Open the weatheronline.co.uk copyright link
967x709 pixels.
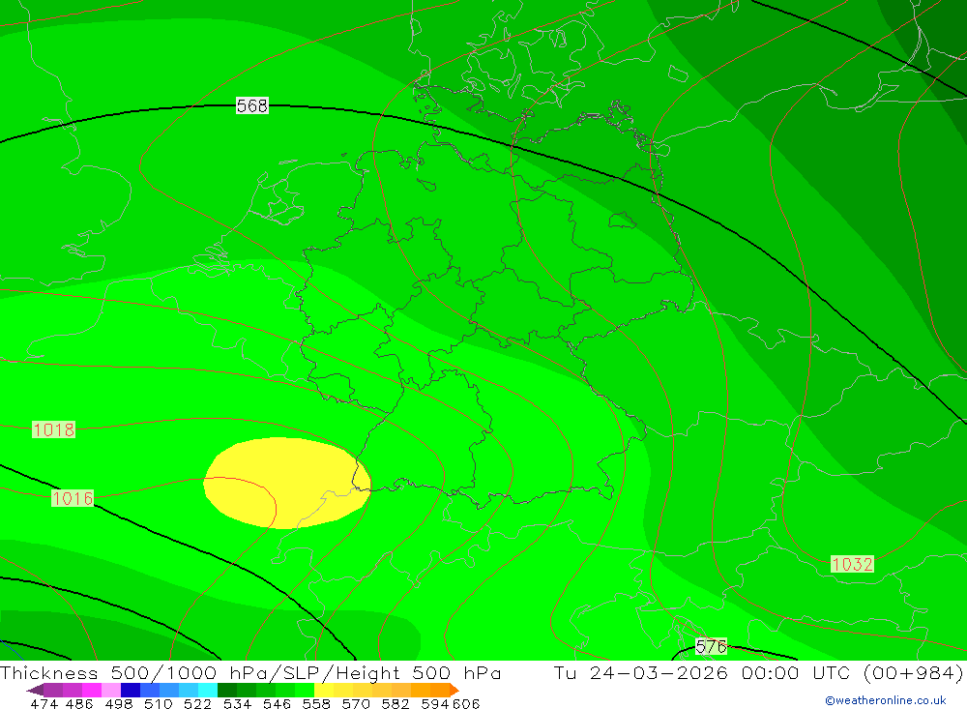(886, 700)
